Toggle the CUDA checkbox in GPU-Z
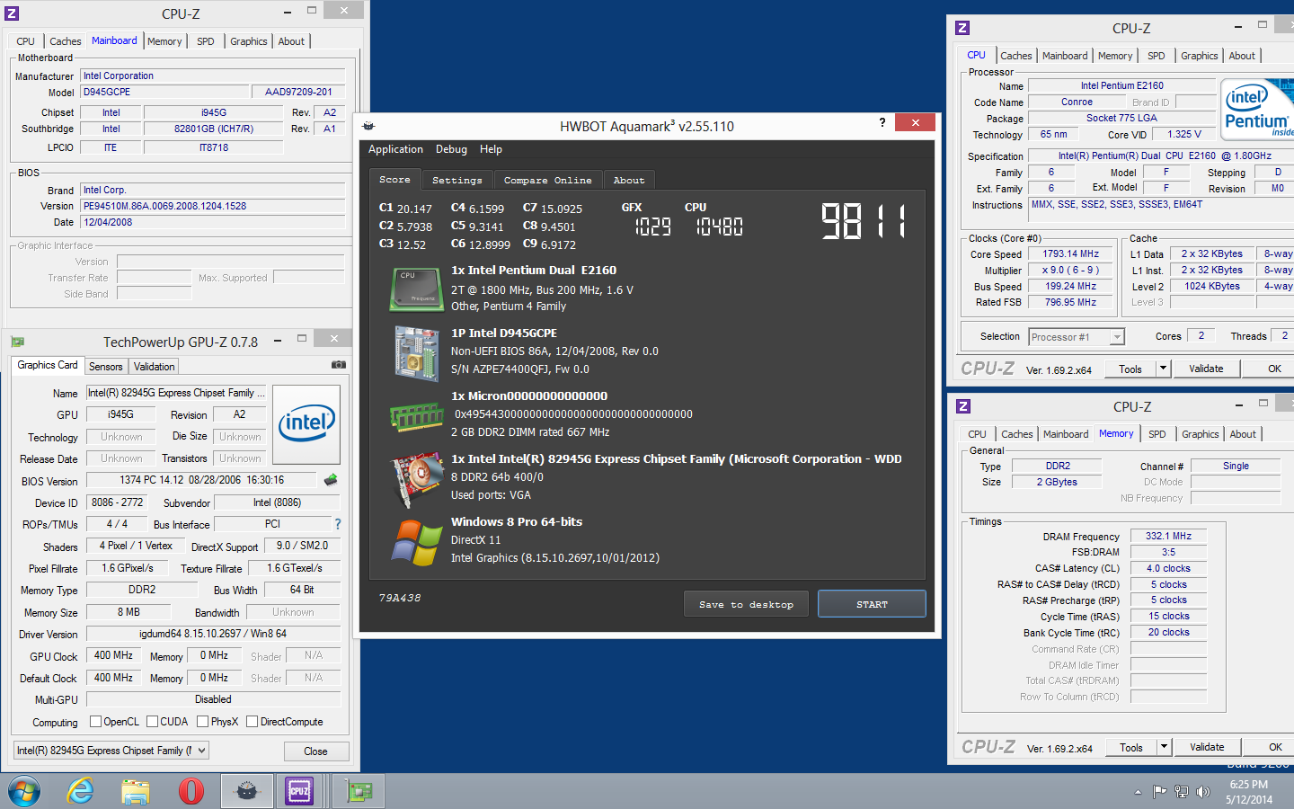 point(152,721)
